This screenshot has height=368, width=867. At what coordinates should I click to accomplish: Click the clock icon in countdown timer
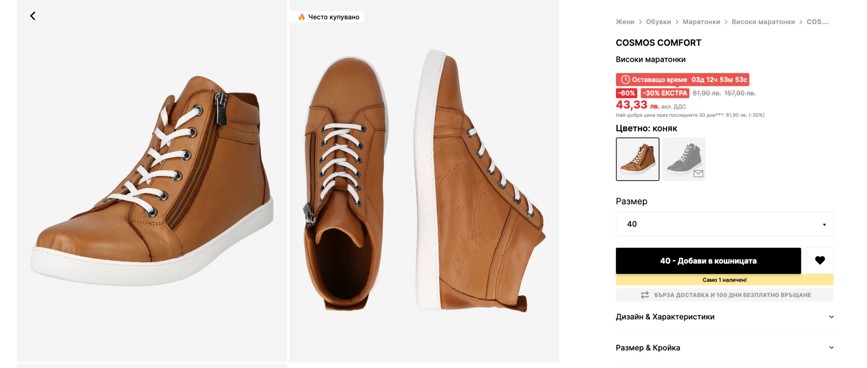tap(625, 80)
